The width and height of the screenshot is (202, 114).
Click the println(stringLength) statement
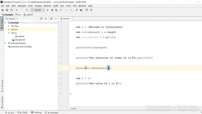click(91, 47)
